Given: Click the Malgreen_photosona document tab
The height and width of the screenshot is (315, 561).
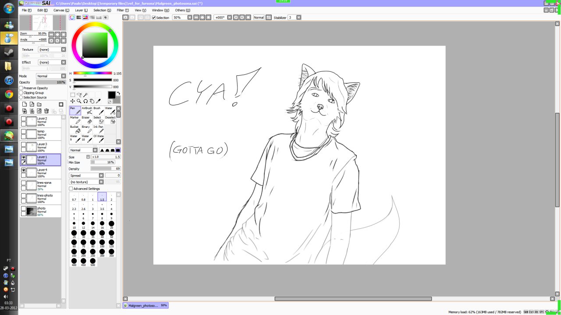Looking at the screenshot, I should click(146, 305).
